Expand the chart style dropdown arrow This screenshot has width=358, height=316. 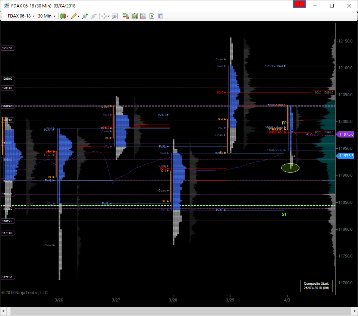point(67,16)
